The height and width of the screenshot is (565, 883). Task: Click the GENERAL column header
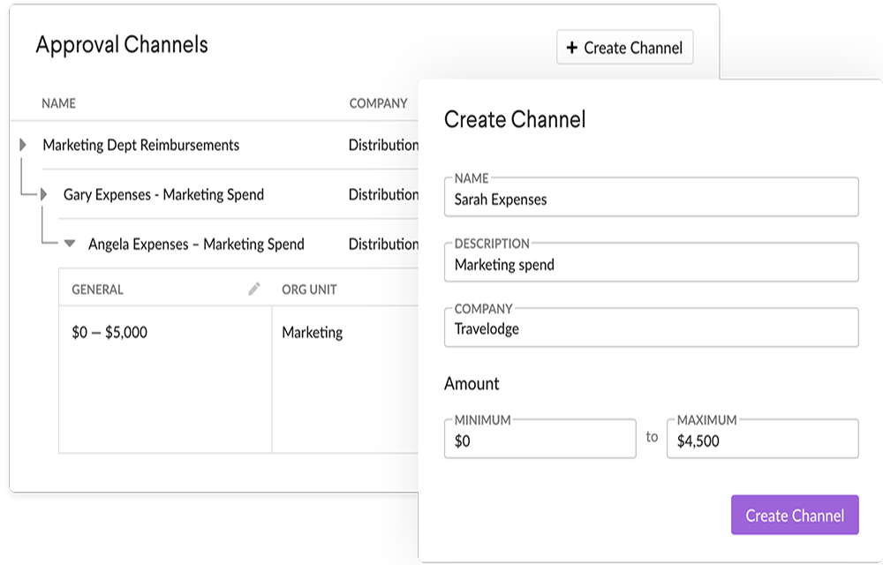[x=97, y=290]
